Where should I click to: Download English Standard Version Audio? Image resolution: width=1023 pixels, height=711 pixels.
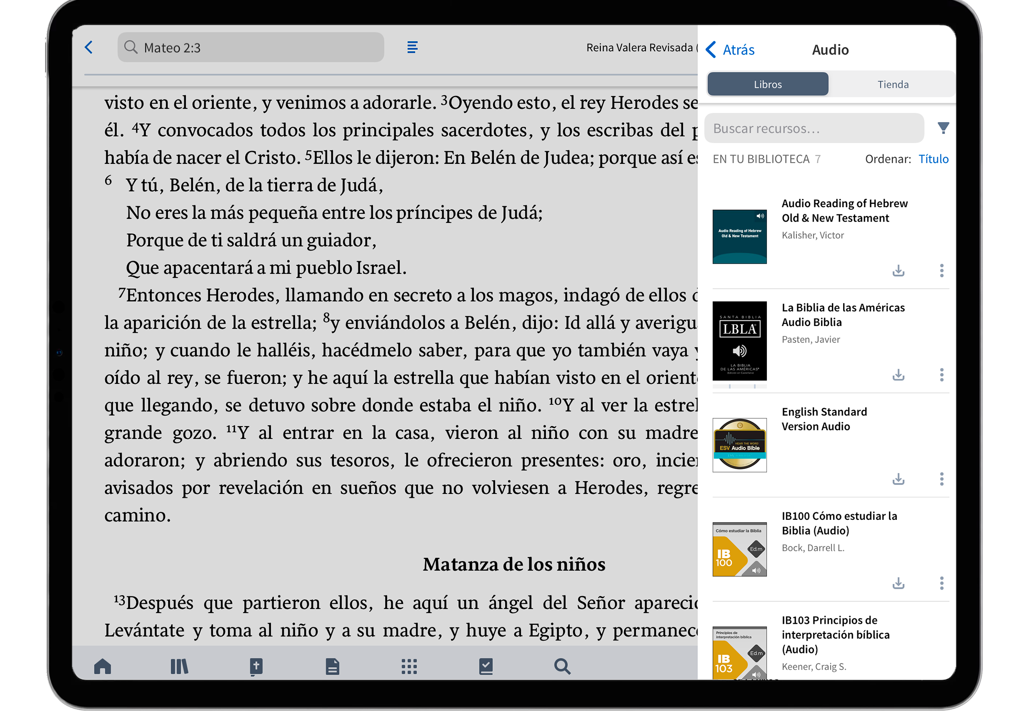(x=898, y=479)
